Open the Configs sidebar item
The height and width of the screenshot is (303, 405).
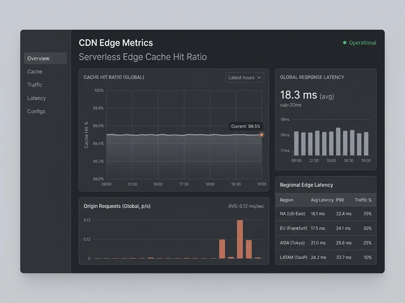coord(36,111)
